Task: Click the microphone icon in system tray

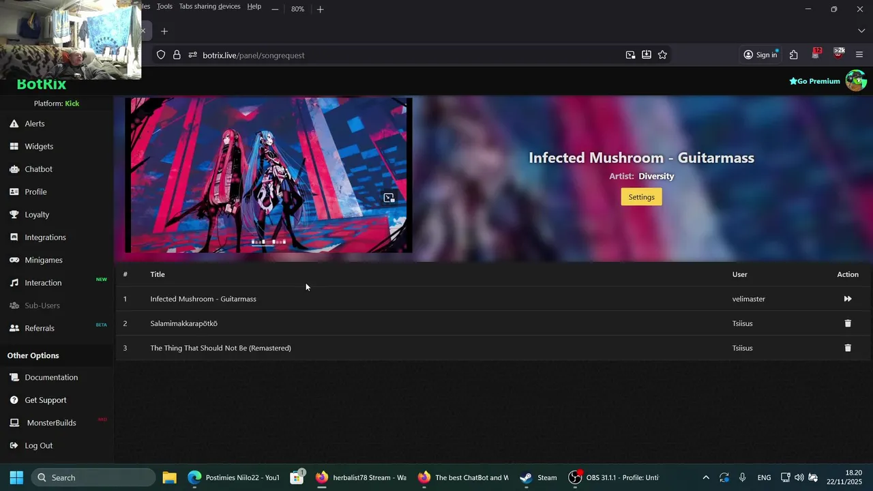Action: pyautogui.click(x=743, y=477)
